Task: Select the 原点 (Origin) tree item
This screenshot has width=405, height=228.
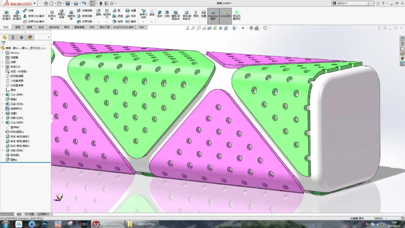Action: click(10, 90)
